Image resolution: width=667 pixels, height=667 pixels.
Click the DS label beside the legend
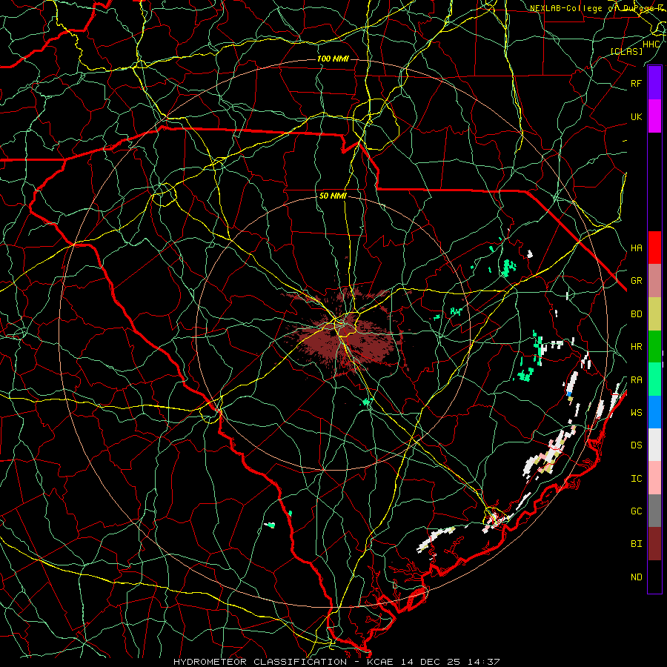[x=636, y=445]
